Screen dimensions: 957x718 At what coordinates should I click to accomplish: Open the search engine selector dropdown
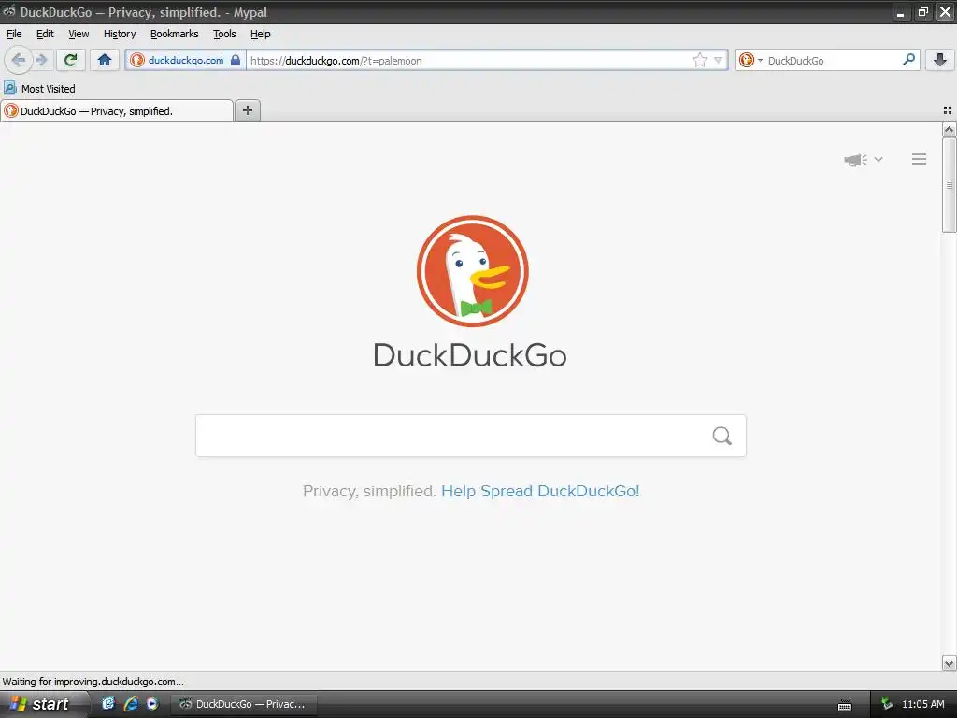pos(750,60)
